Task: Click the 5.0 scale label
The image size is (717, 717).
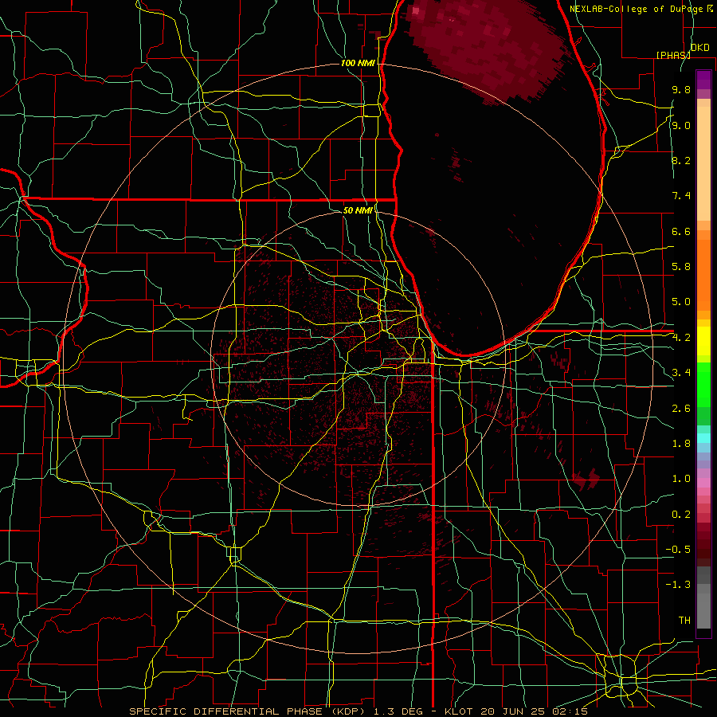Action: tap(681, 302)
